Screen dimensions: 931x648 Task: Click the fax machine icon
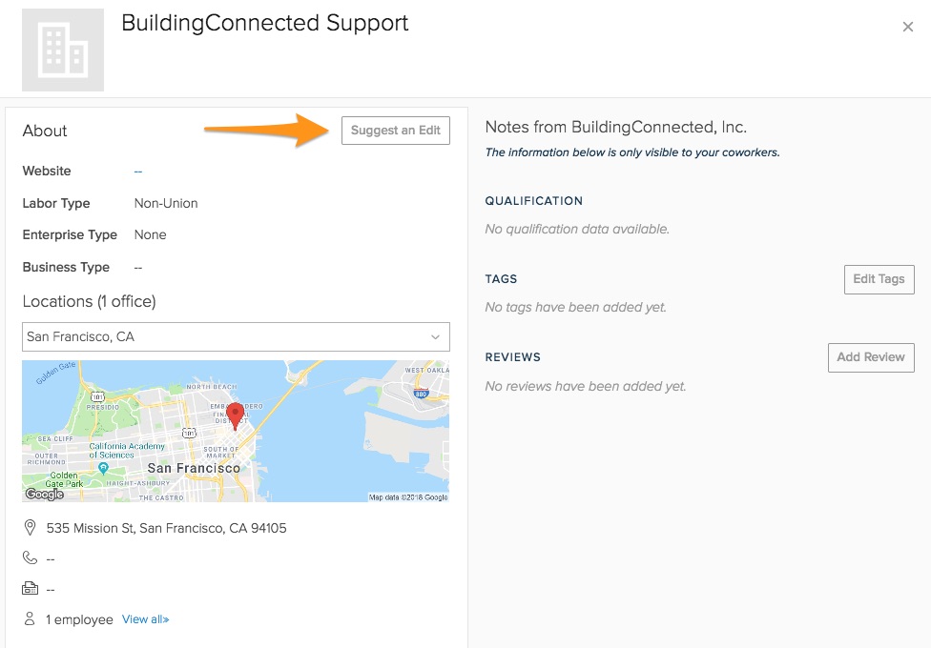[30, 589]
